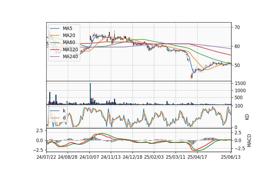Click the 25/02/03 date axis label
The width and height of the screenshot is (257, 185).
154,157
